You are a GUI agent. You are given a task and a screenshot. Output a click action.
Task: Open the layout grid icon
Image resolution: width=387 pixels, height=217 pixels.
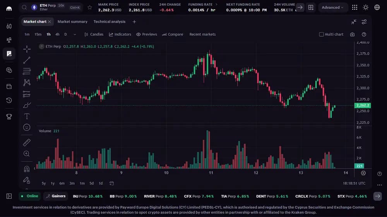pos(311,7)
